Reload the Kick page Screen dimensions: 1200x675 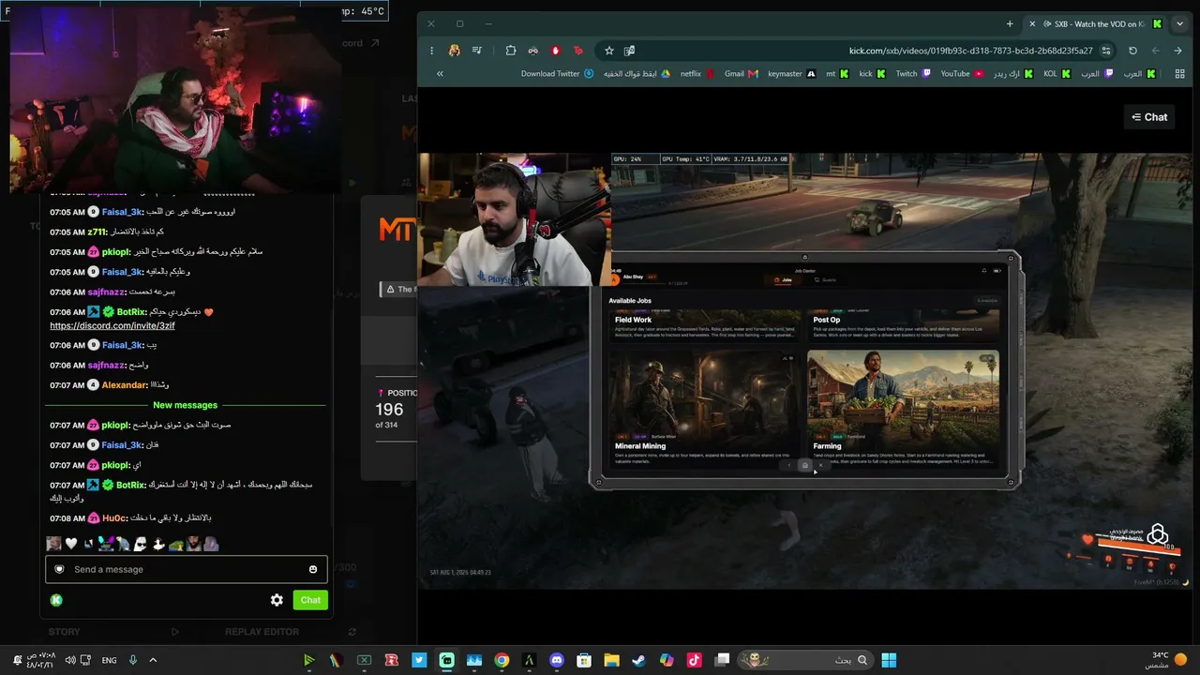coord(1132,51)
